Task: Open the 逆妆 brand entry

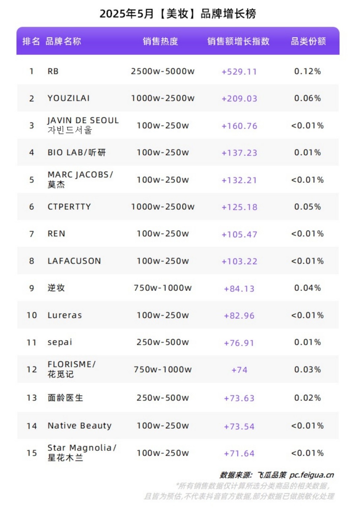Action: coord(56,288)
